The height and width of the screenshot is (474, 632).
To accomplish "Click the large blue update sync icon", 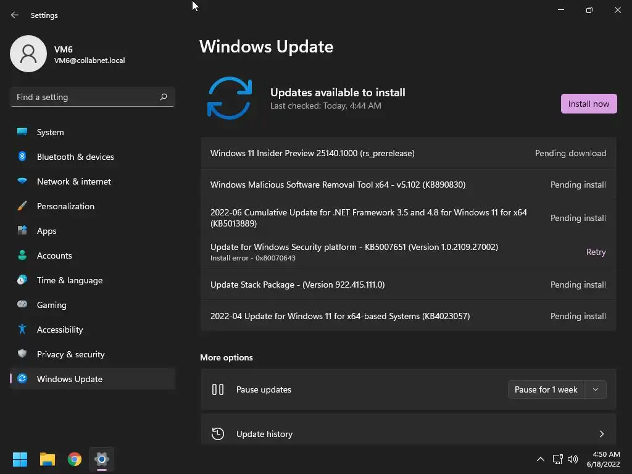I will (230, 98).
